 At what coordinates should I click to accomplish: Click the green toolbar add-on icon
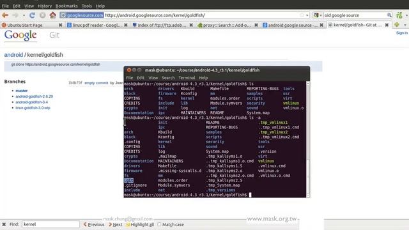pos(399,15)
